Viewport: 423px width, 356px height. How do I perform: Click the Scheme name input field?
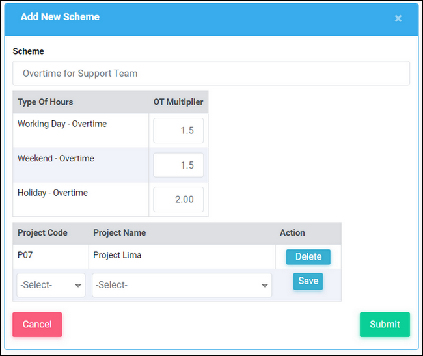[211, 73]
